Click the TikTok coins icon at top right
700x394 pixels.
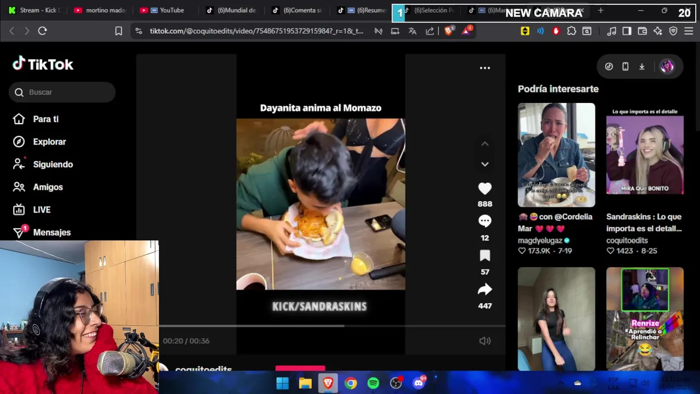(609, 66)
